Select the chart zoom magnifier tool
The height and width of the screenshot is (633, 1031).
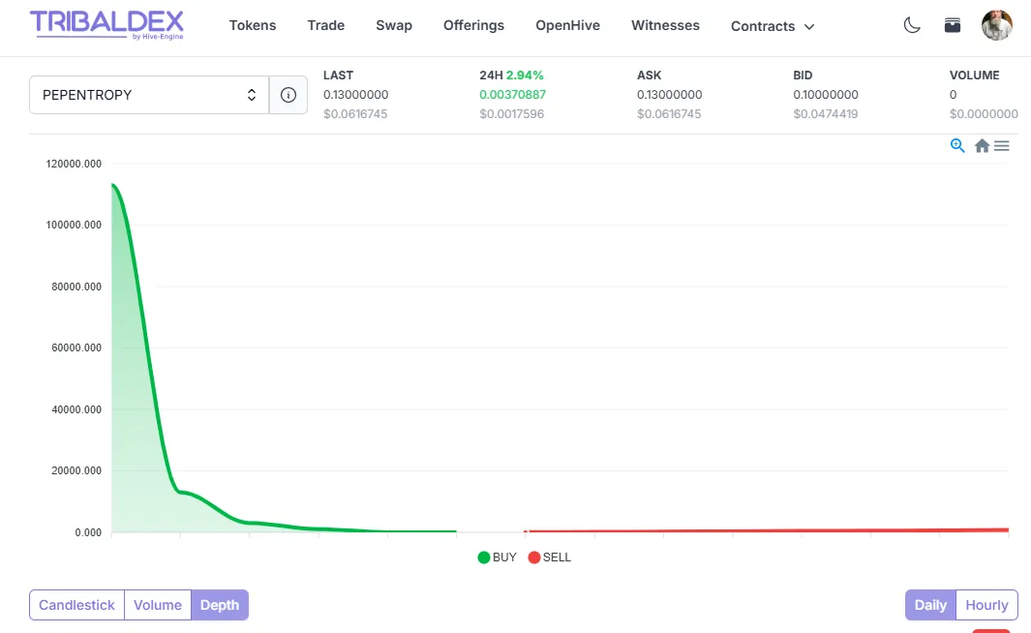[957, 145]
